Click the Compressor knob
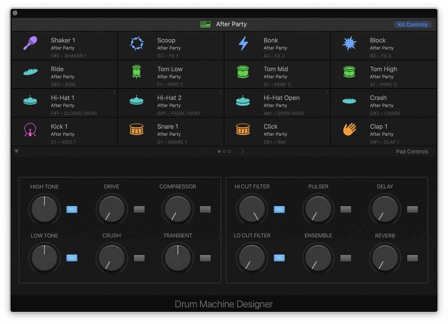This screenshot has width=448, height=324. pos(178,209)
